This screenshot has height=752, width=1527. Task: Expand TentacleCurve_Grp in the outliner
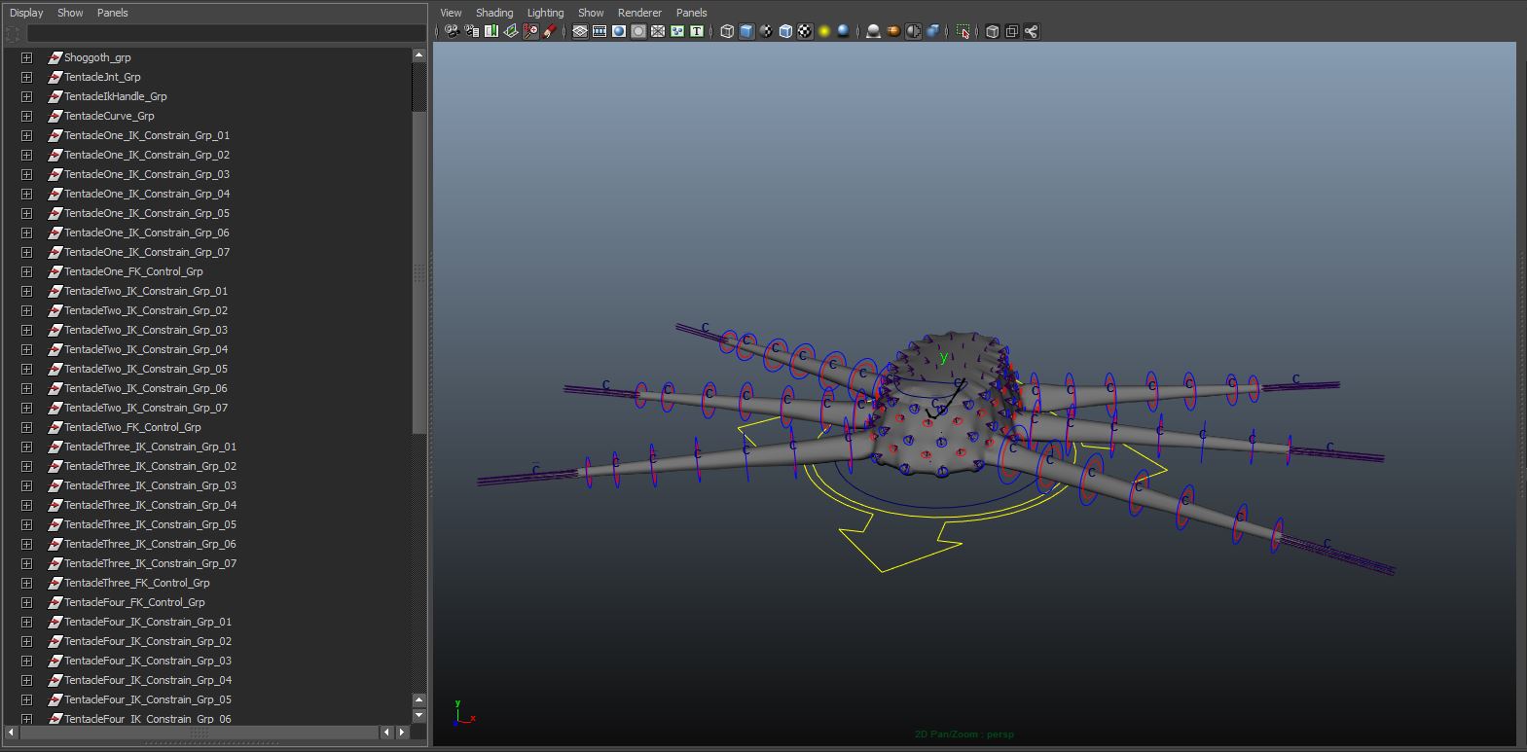(26, 116)
